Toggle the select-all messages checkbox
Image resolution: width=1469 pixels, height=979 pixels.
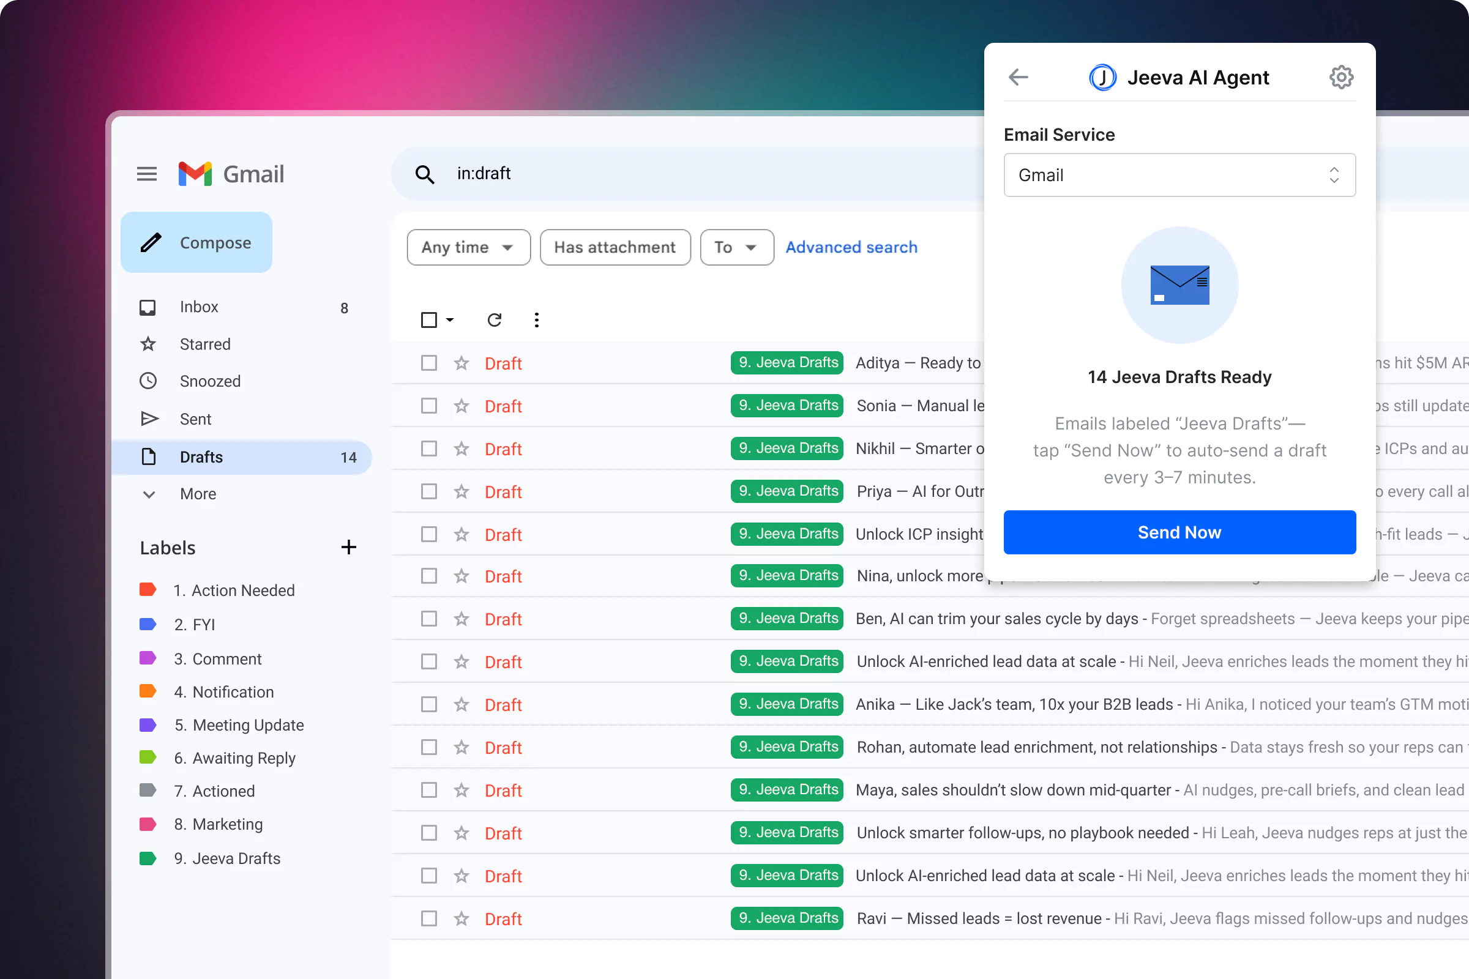pyautogui.click(x=429, y=319)
